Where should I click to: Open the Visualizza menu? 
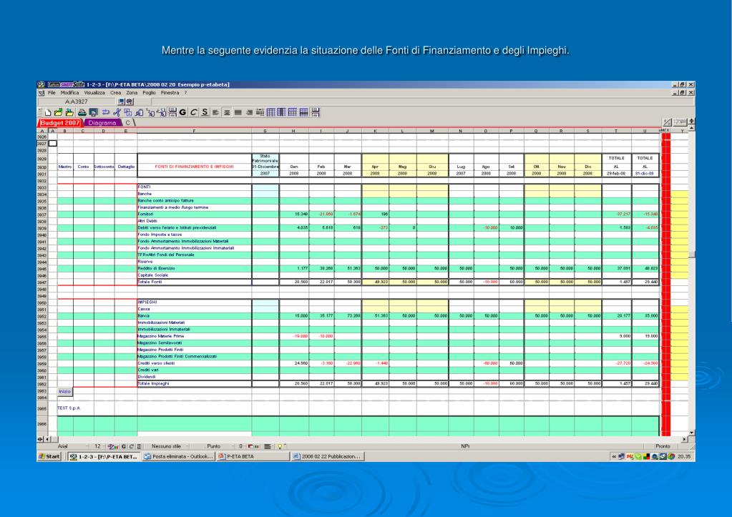coord(94,93)
